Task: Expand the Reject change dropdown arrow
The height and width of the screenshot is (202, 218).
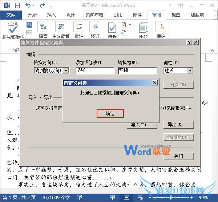Action: pyautogui.click(x=130, y=25)
